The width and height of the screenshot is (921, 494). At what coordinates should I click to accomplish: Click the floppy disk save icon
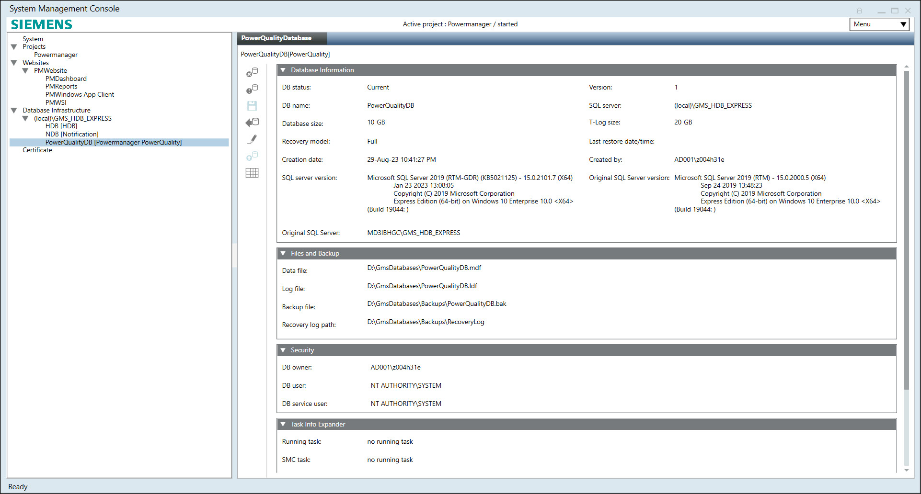coord(252,106)
